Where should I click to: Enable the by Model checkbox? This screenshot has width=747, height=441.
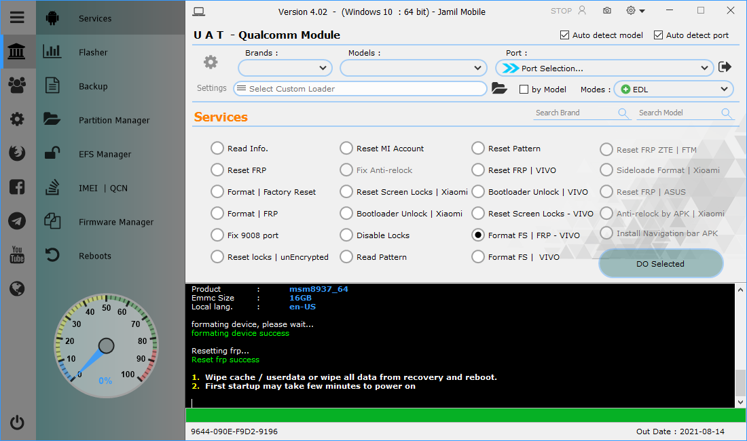pyautogui.click(x=524, y=89)
